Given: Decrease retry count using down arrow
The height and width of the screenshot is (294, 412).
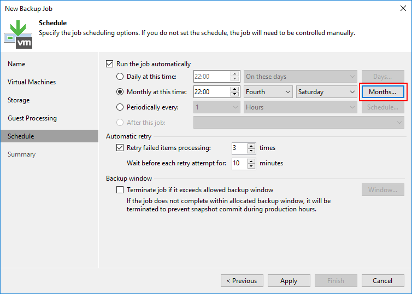Looking at the screenshot, I should tap(251, 151).
